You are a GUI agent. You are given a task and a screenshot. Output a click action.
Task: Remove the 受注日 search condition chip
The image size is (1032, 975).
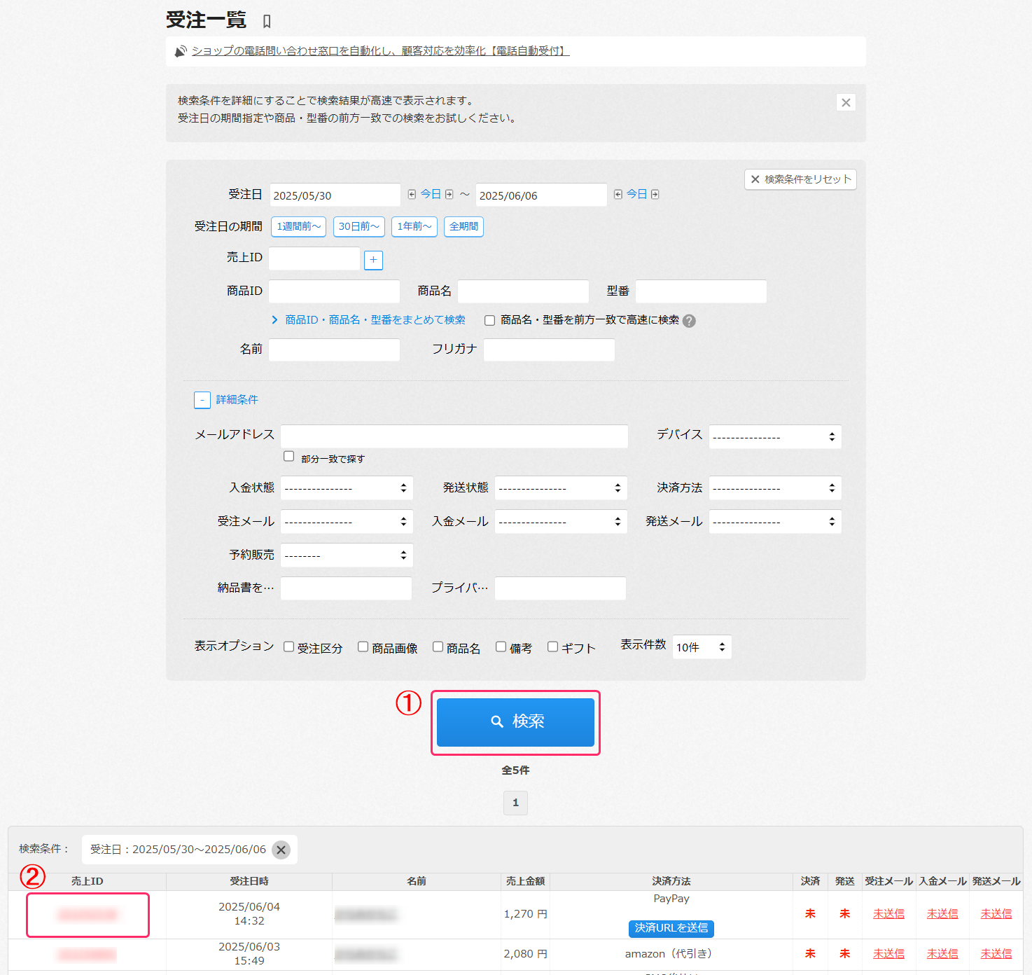pos(281,850)
